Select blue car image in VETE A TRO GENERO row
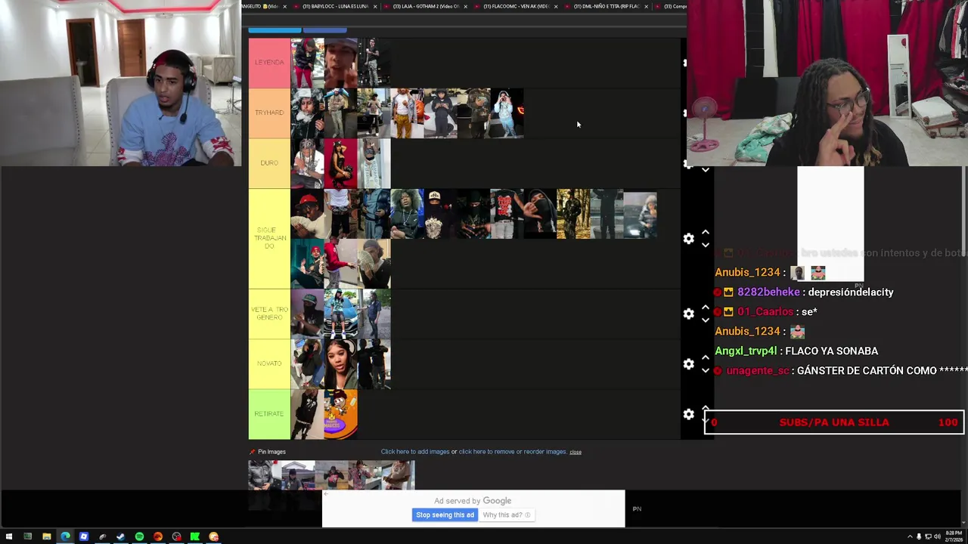This screenshot has width=968, height=544. click(341, 314)
